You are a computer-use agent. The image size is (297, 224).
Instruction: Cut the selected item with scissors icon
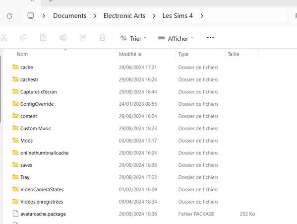(x=3, y=38)
